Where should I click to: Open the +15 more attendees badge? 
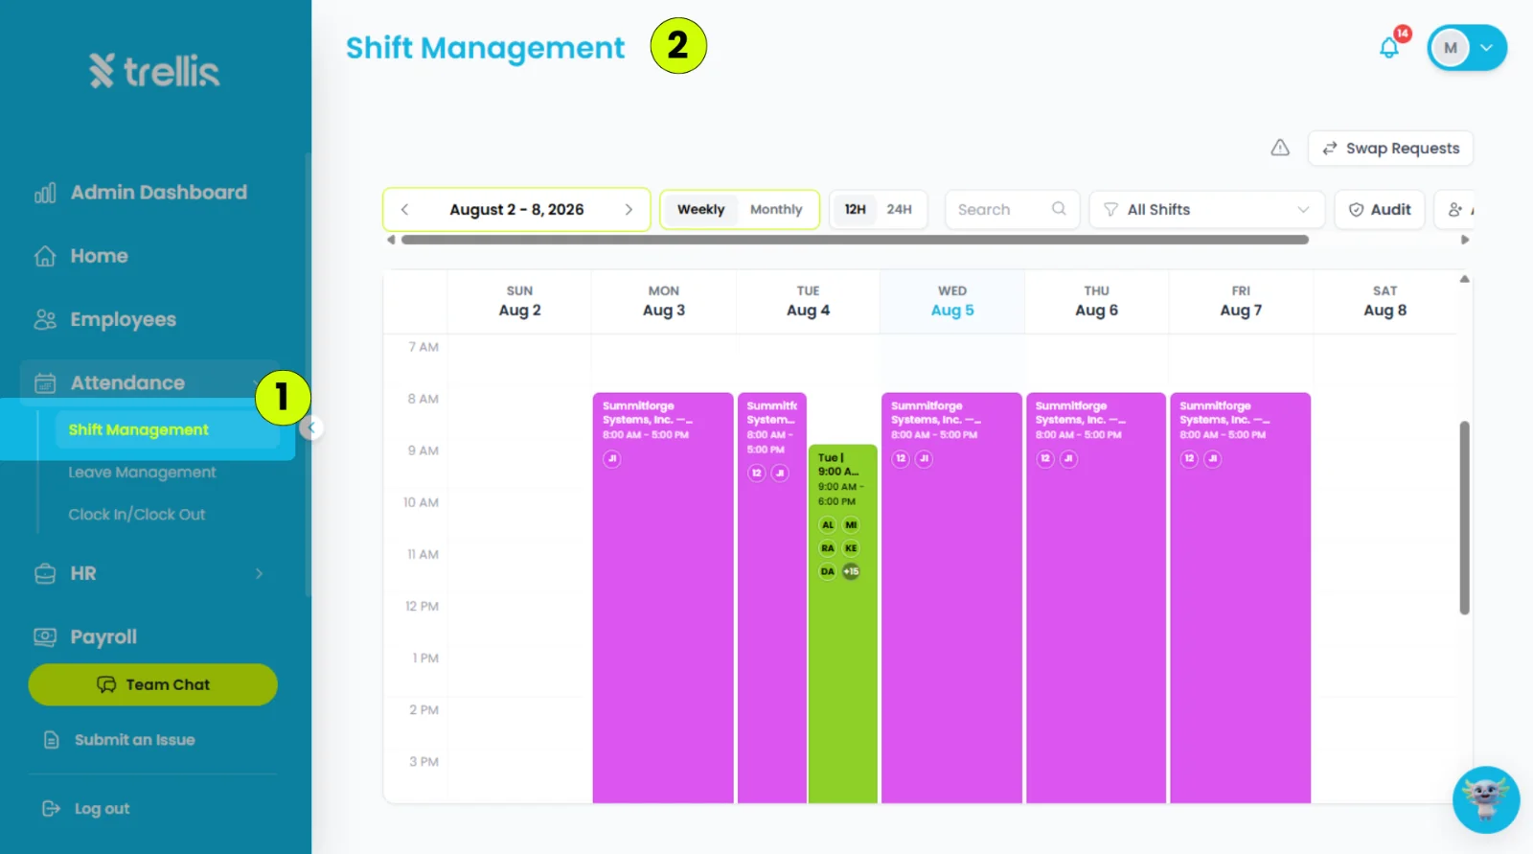(x=851, y=571)
